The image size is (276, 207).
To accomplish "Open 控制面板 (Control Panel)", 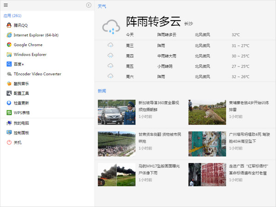I will point(21,133).
